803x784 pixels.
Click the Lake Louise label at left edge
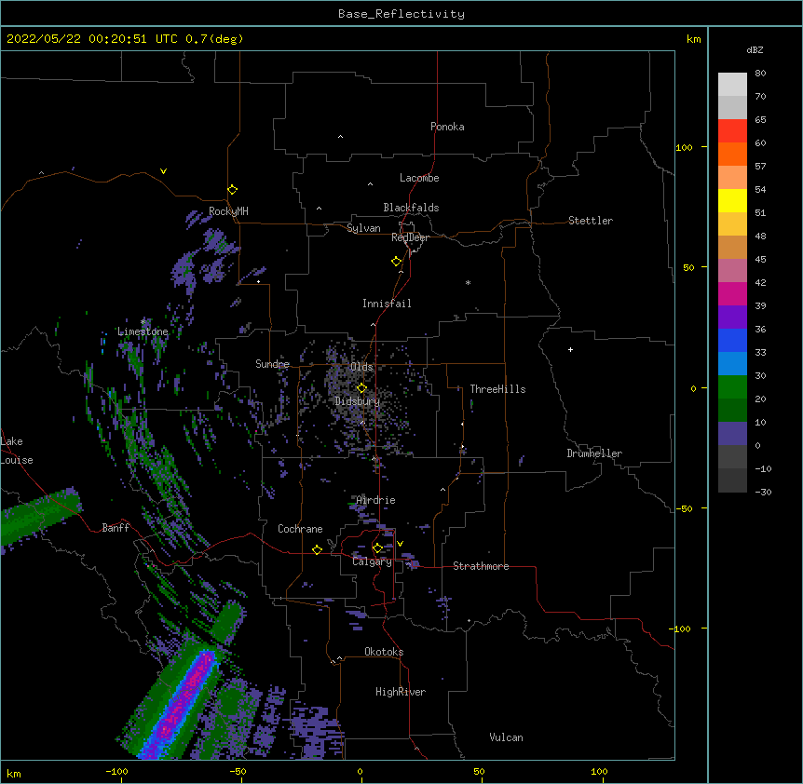tap(17, 451)
